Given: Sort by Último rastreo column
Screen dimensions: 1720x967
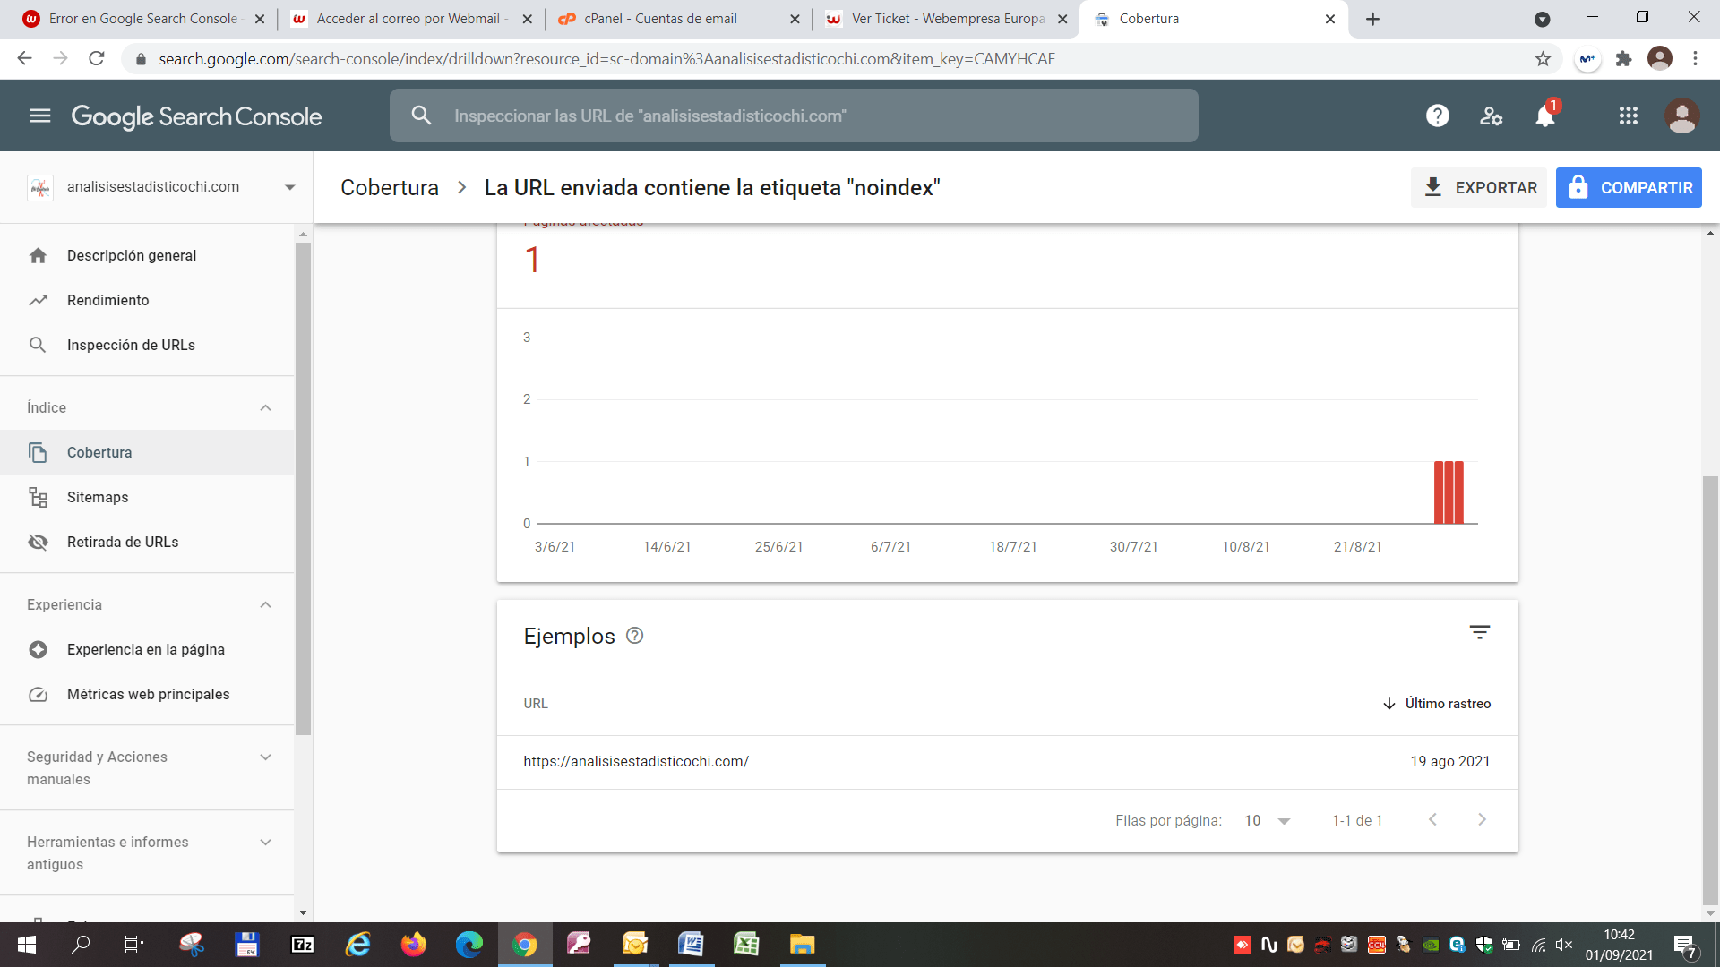Looking at the screenshot, I should 1437,704.
